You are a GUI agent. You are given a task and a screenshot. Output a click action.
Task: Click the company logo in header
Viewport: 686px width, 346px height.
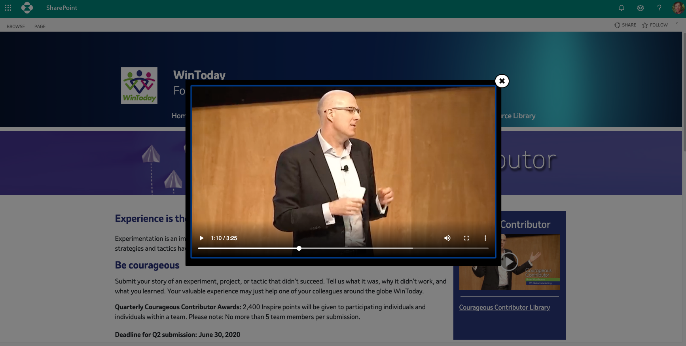point(27,8)
